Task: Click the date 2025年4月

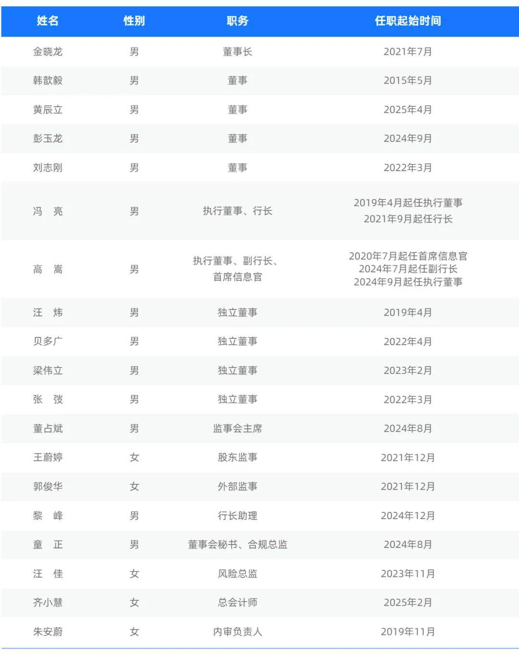Action: [x=408, y=110]
